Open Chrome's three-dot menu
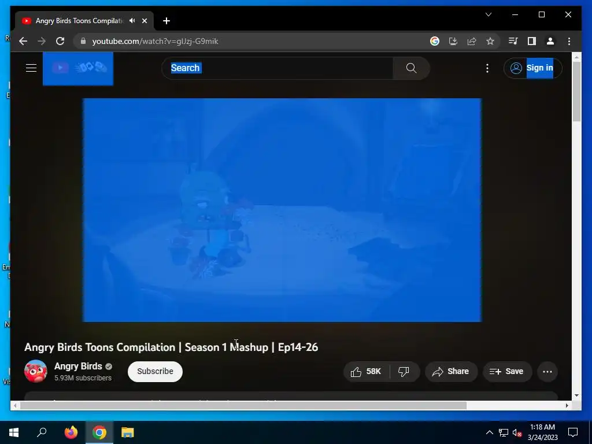 pos(569,41)
